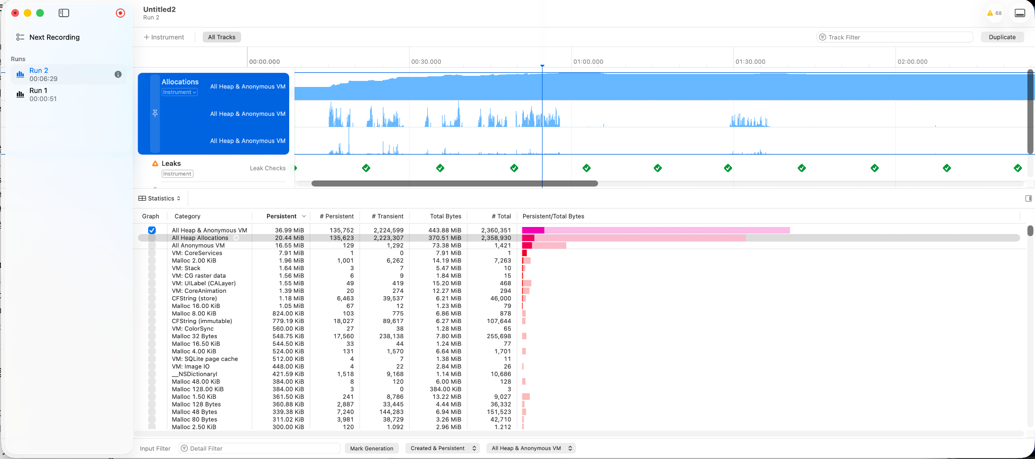Open the Detail Filter options icon
The height and width of the screenshot is (459, 1035).
[x=185, y=448]
